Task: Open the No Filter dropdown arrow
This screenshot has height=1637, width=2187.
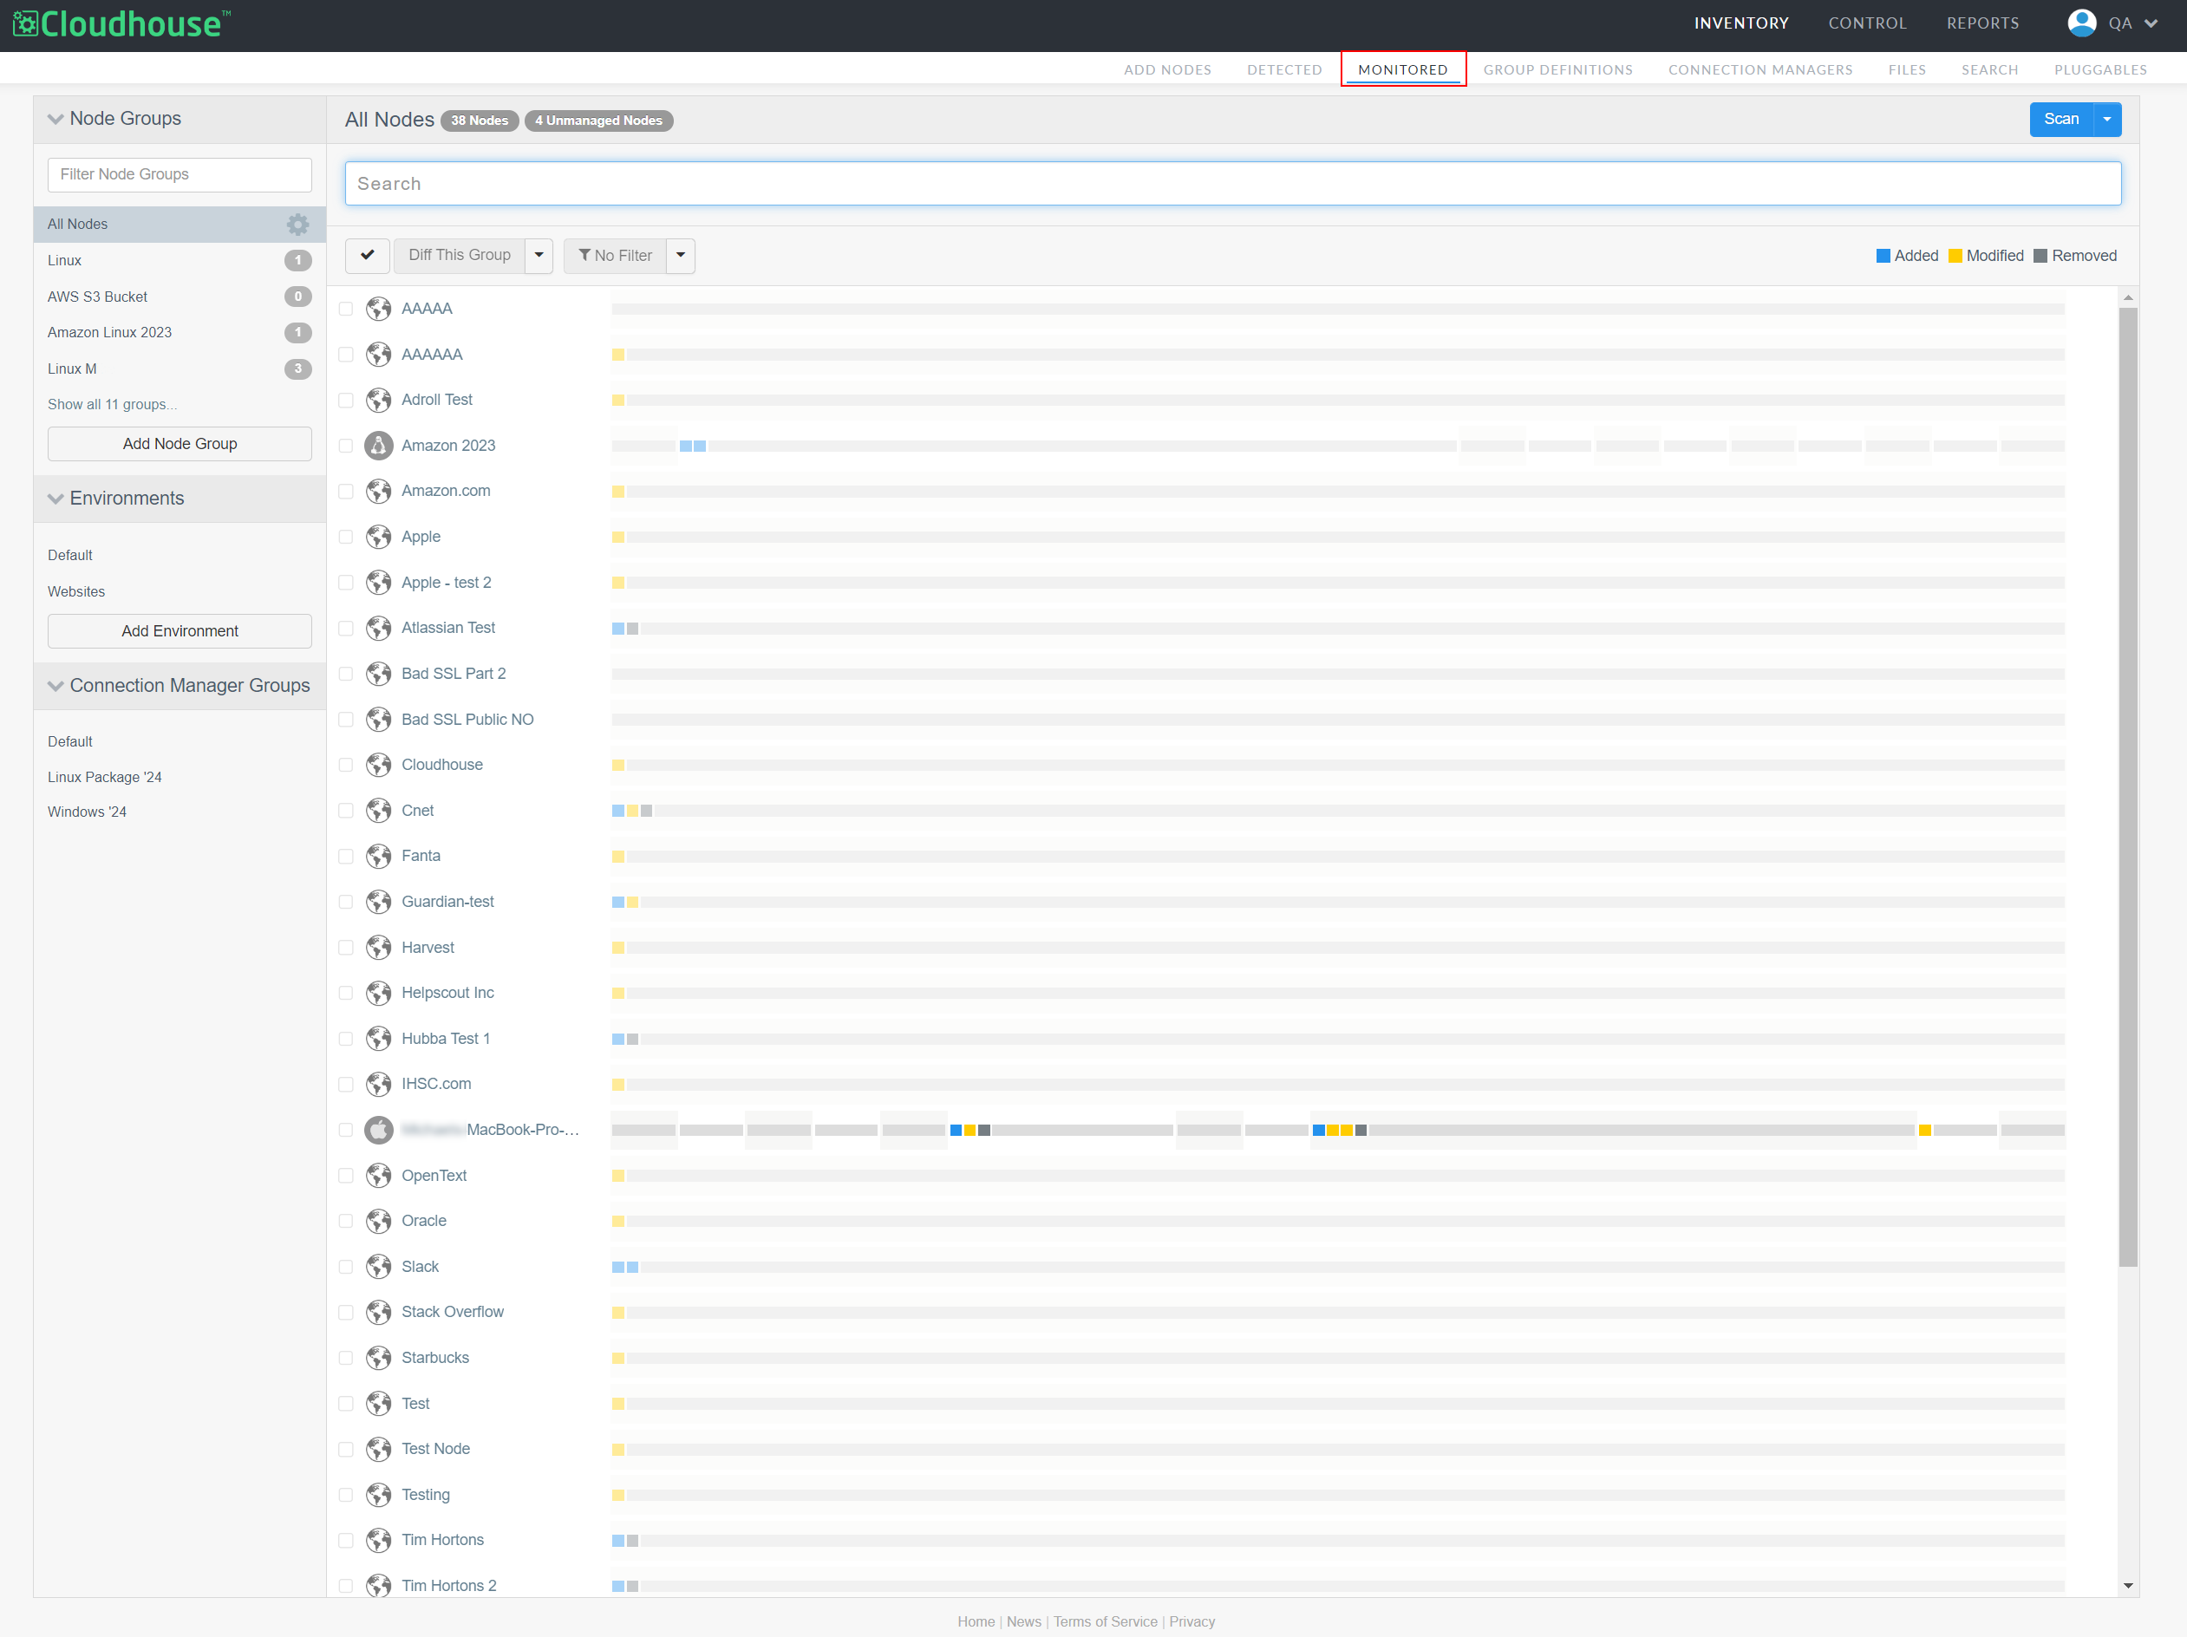Action: click(x=680, y=255)
